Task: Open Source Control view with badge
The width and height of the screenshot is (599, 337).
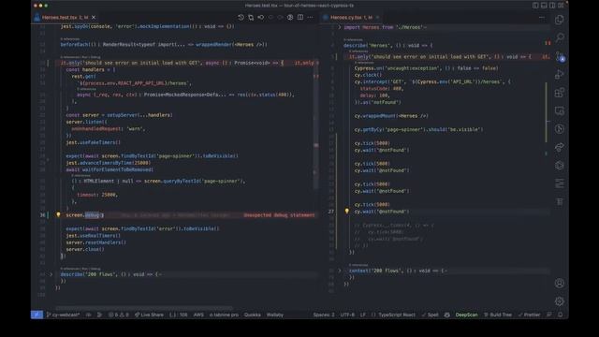Action: [x=560, y=56]
